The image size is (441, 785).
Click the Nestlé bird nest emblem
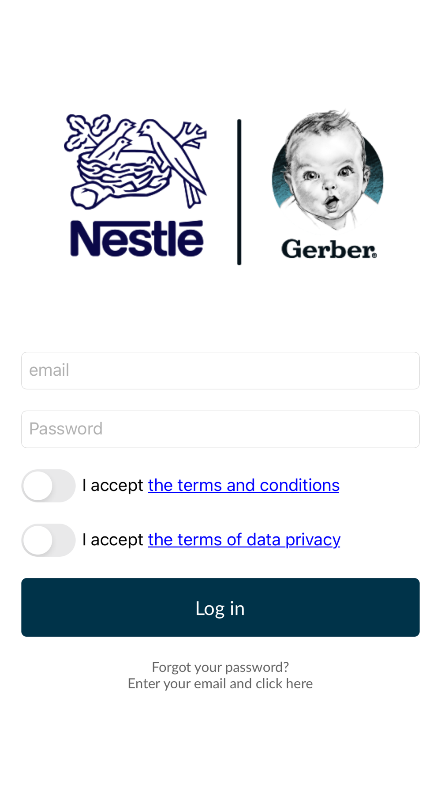pyautogui.click(x=135, y=162)
